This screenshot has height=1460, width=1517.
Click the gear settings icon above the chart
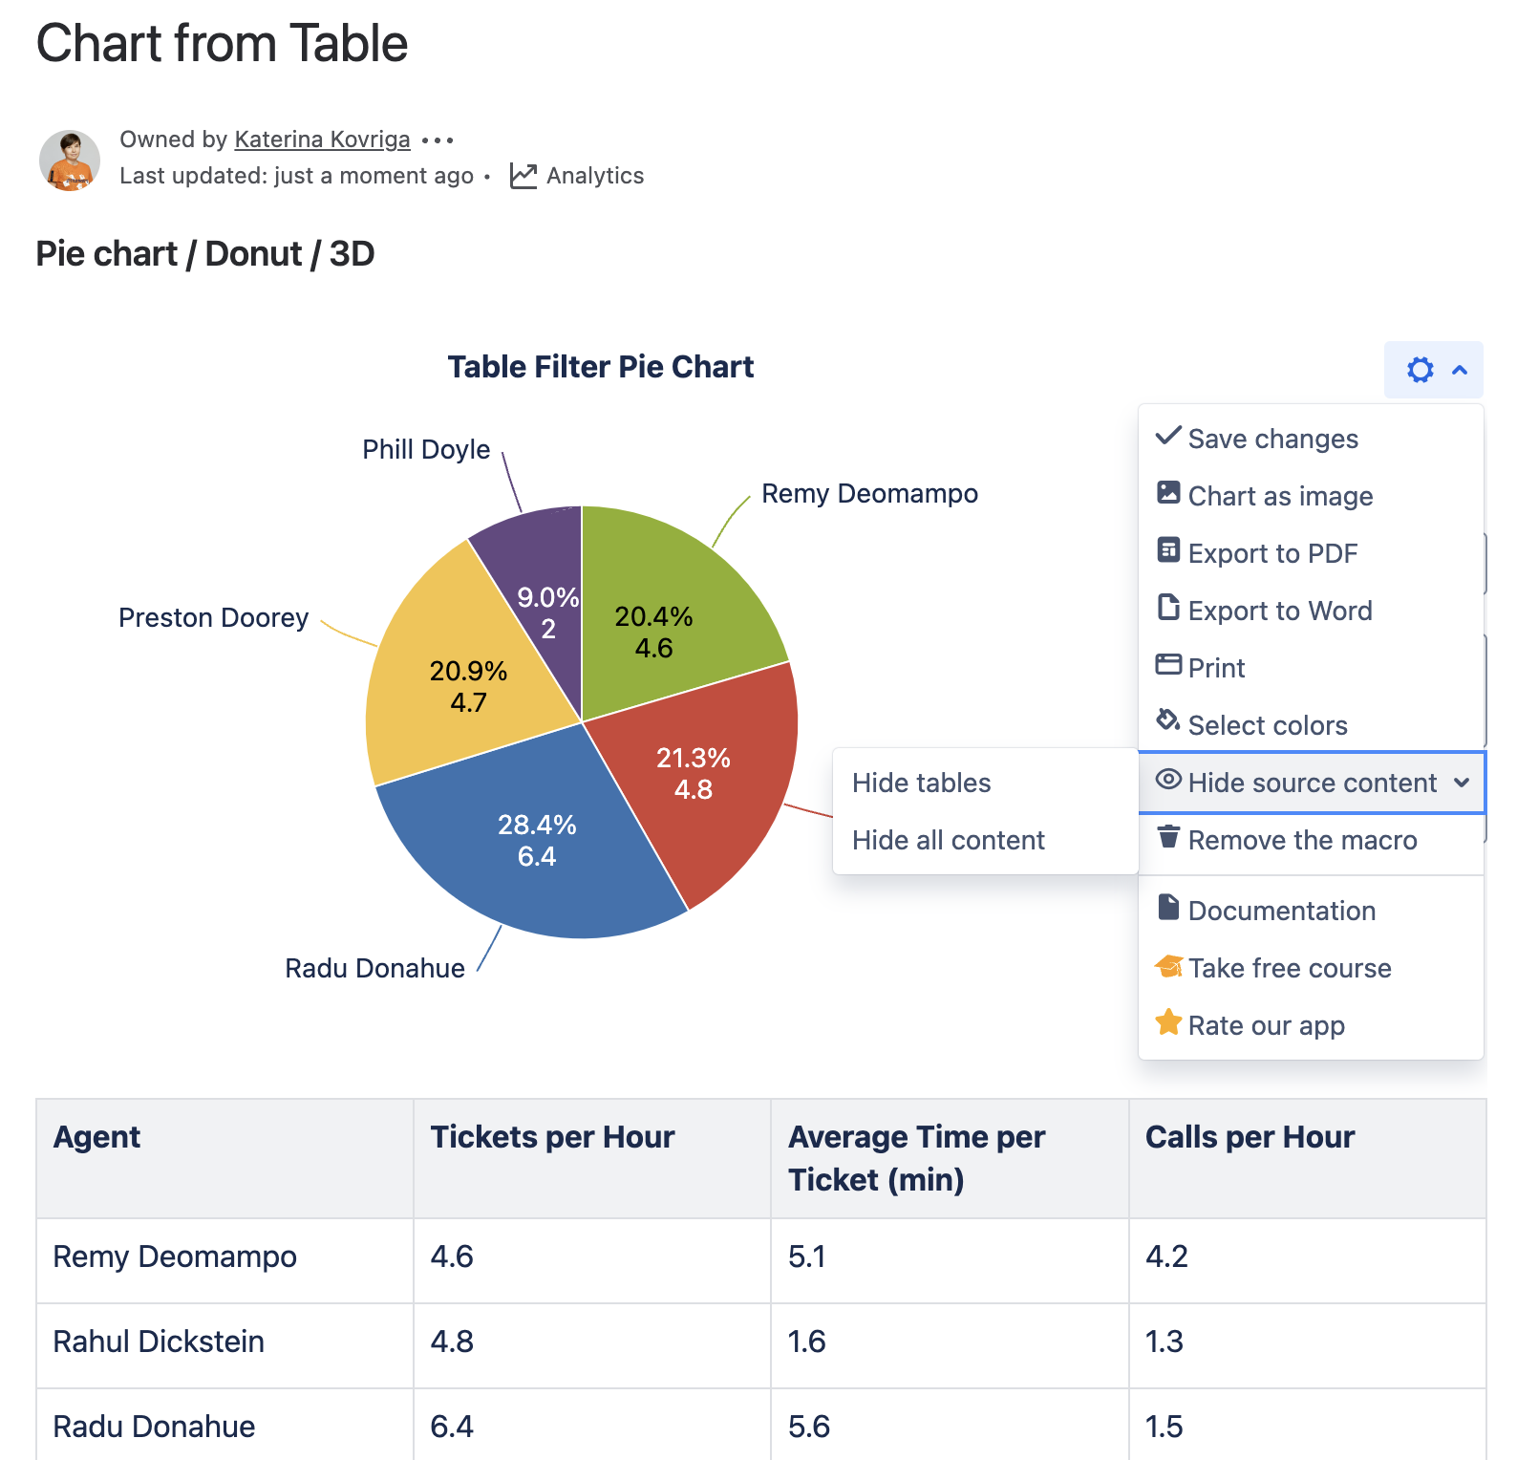[x=1420, y=370]
